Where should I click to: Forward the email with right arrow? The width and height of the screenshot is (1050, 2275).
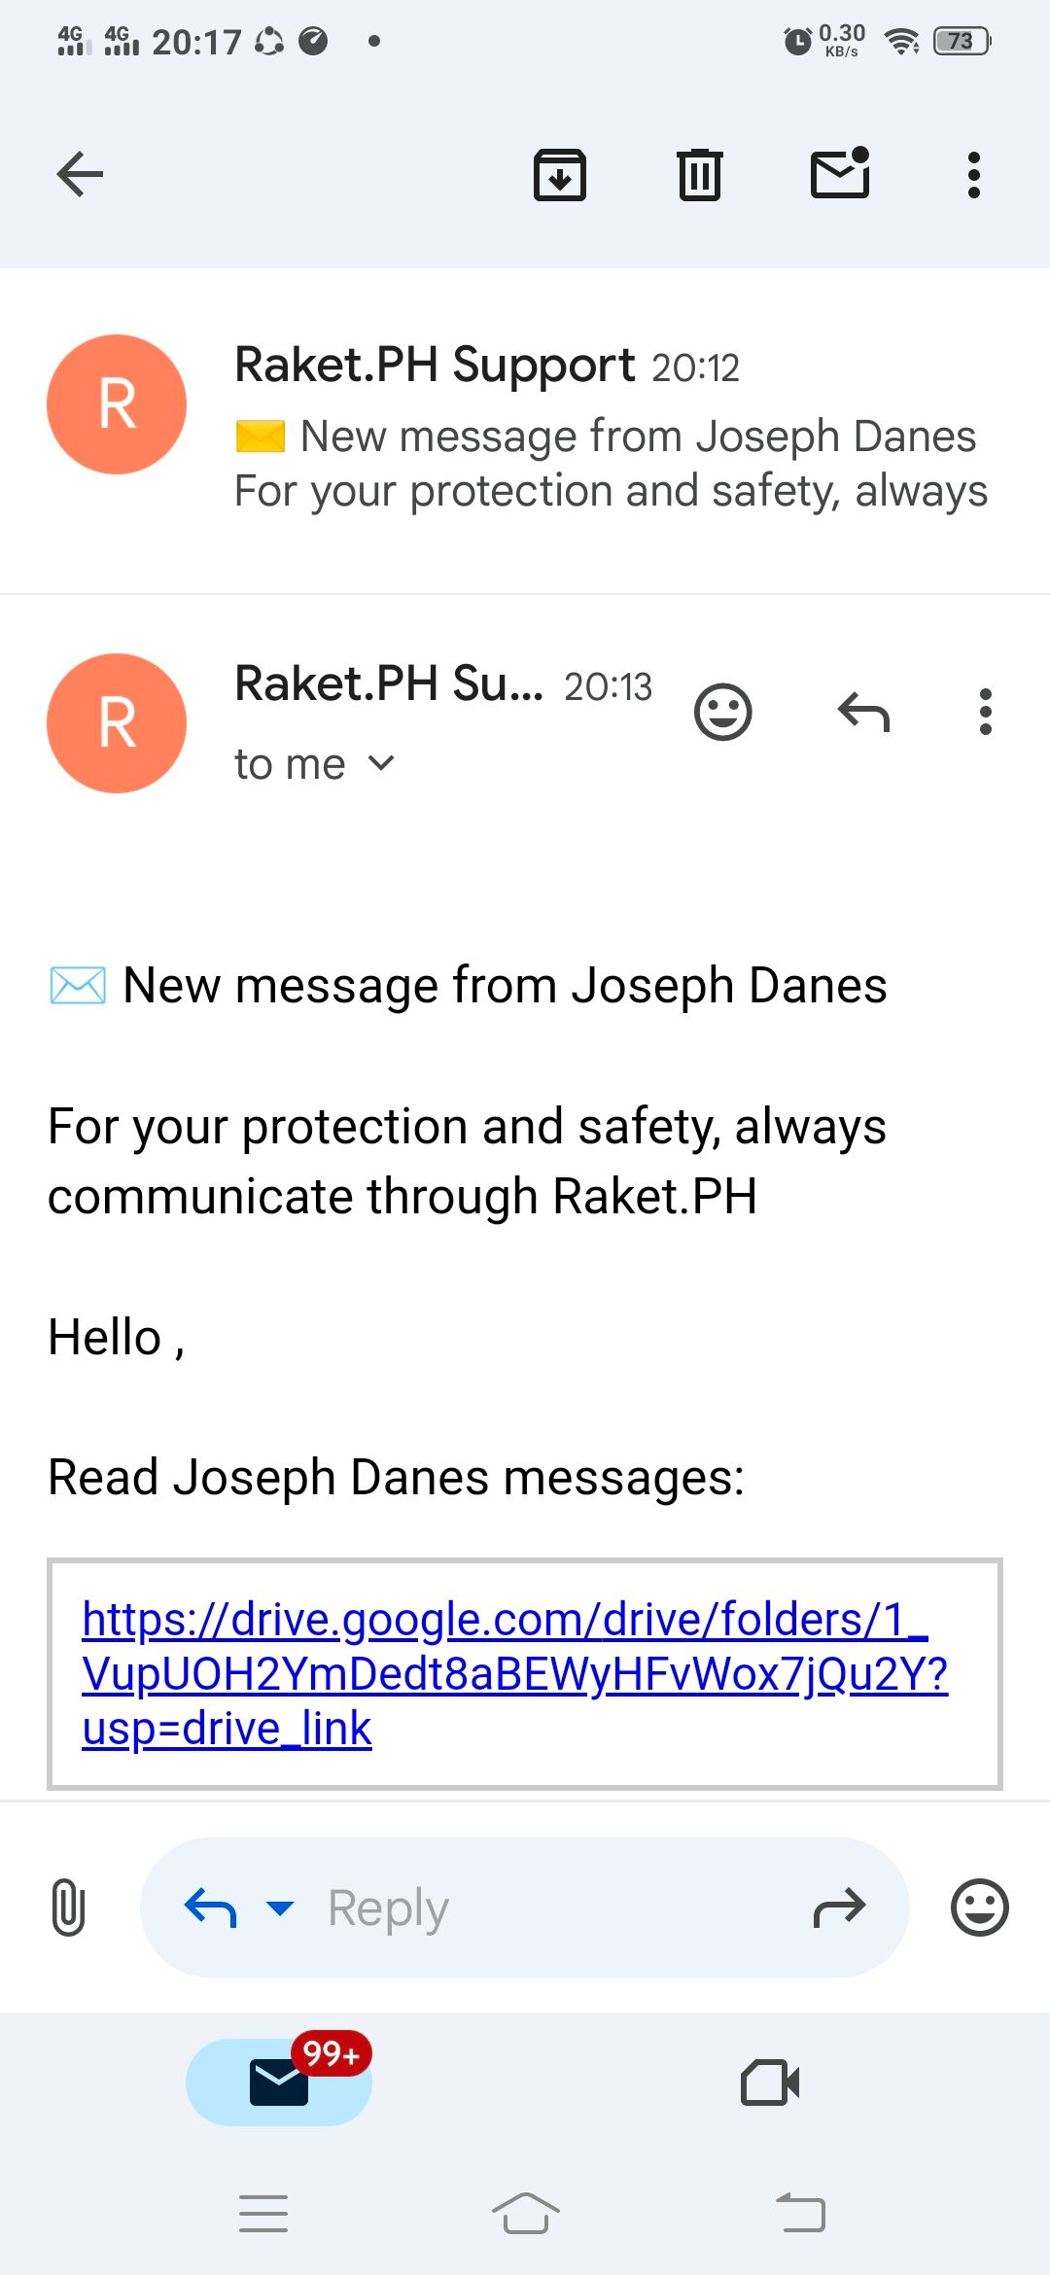(x=839, y=1907)
